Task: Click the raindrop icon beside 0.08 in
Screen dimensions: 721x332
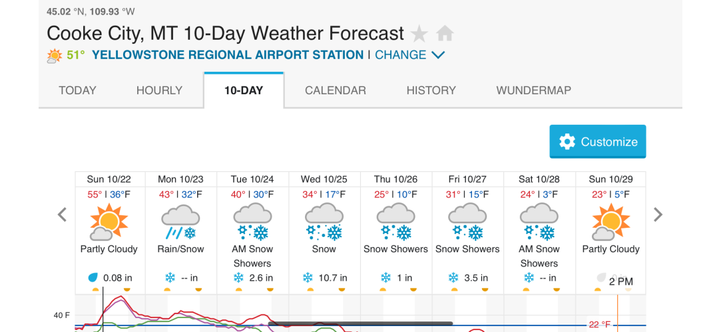Action: (93, 278)
